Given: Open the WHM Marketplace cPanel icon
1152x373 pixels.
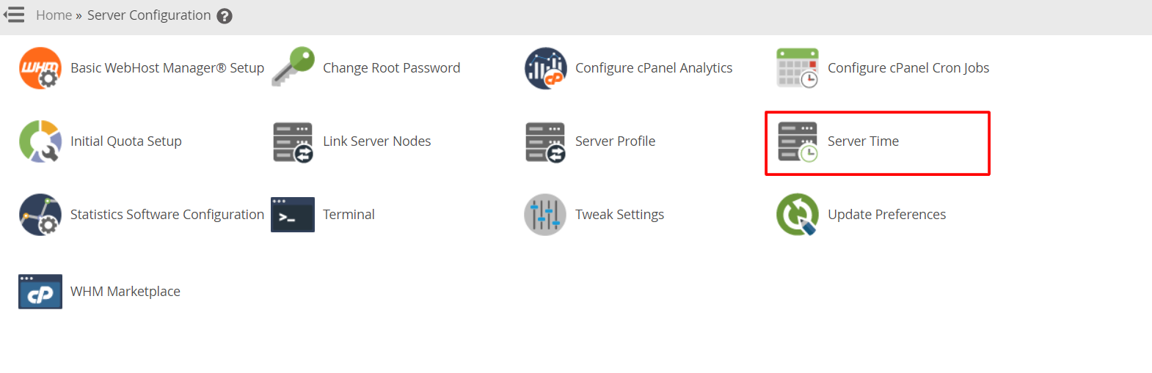Looking at the screenshot, I should pyautogui.click(x=40, y=292).
